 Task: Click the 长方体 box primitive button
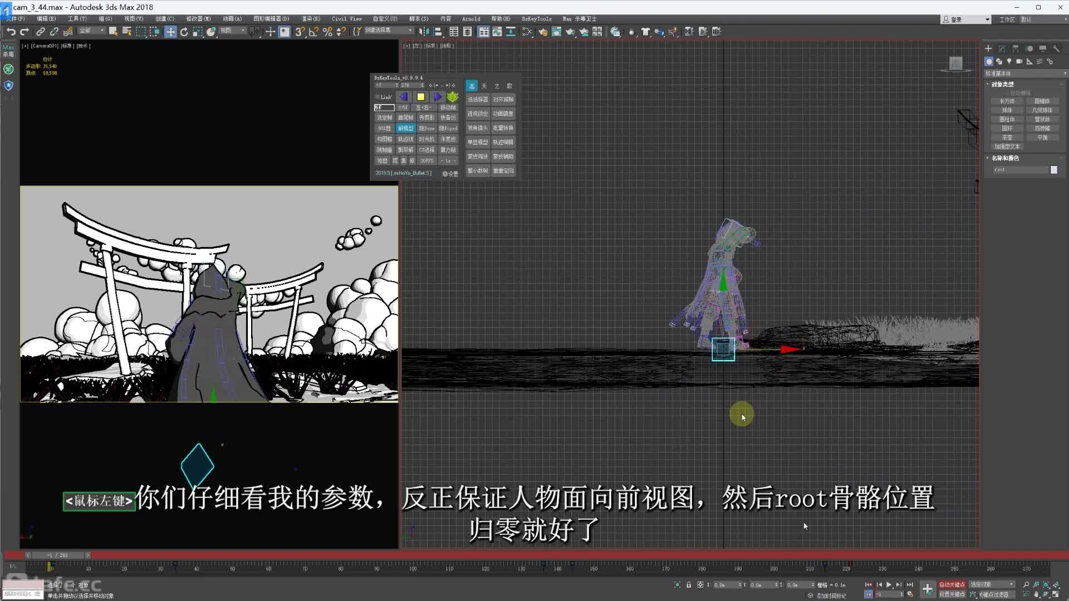point(1007,101)
